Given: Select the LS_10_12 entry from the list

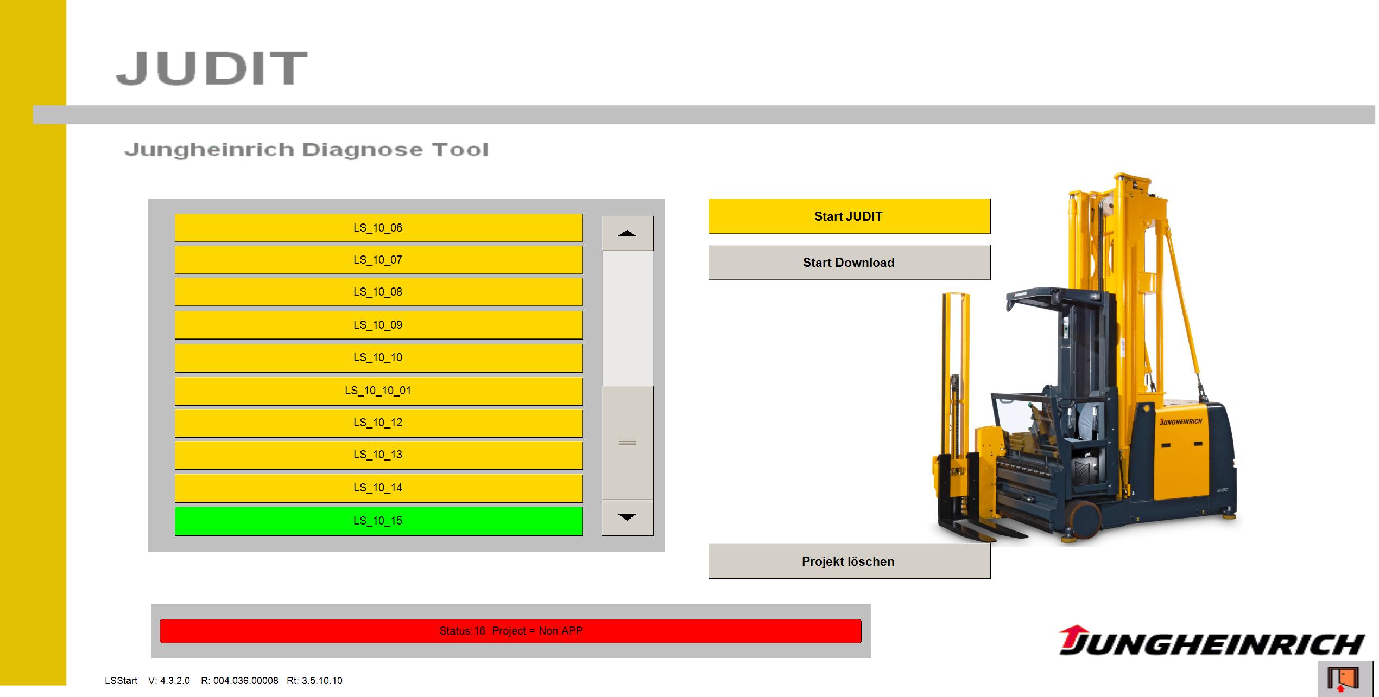Looking at the screenshot, I should click(x=378, y=422).
